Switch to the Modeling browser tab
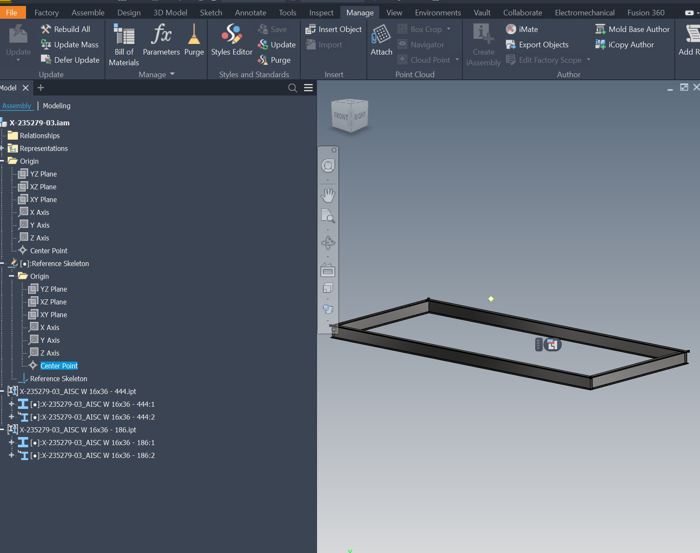The height and width of the screenshot is (553, 700). point(56,105)
